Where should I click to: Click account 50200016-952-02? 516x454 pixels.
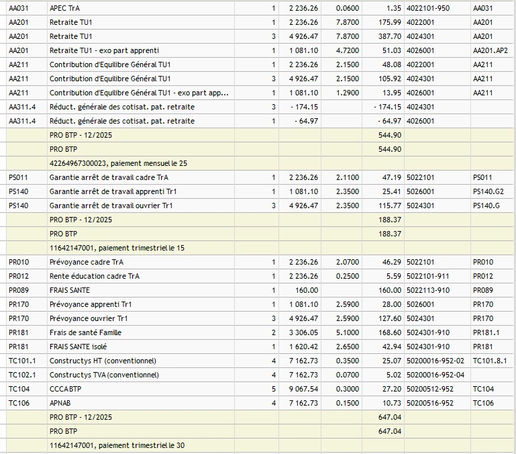[x=435, y=361]
